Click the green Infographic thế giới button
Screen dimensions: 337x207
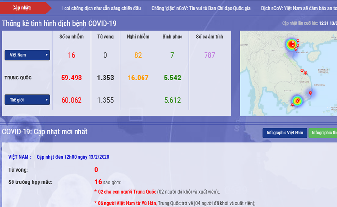coord(323,133)
